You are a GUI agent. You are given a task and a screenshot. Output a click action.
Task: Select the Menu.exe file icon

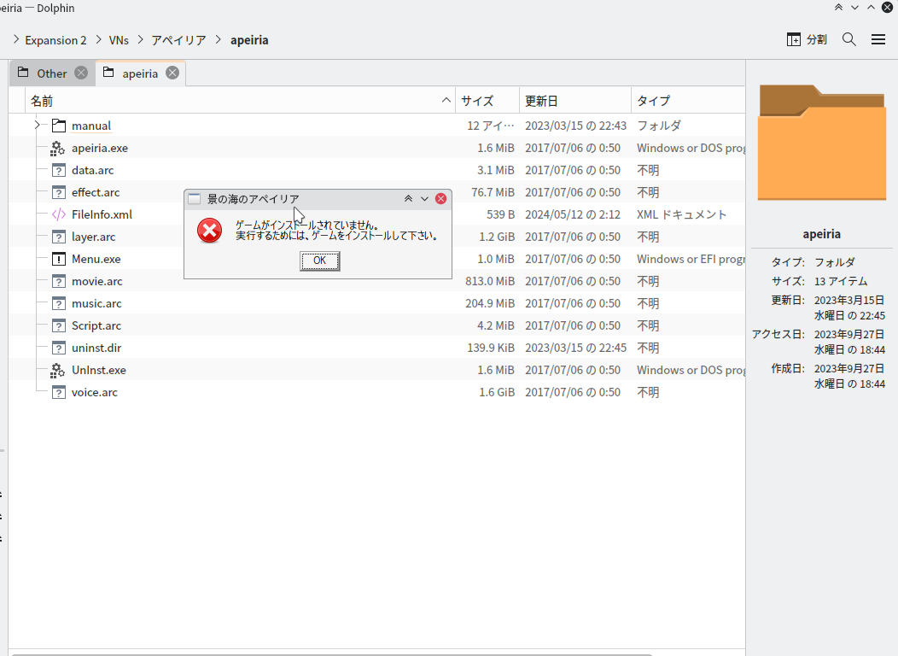click(x=58, y=259)
